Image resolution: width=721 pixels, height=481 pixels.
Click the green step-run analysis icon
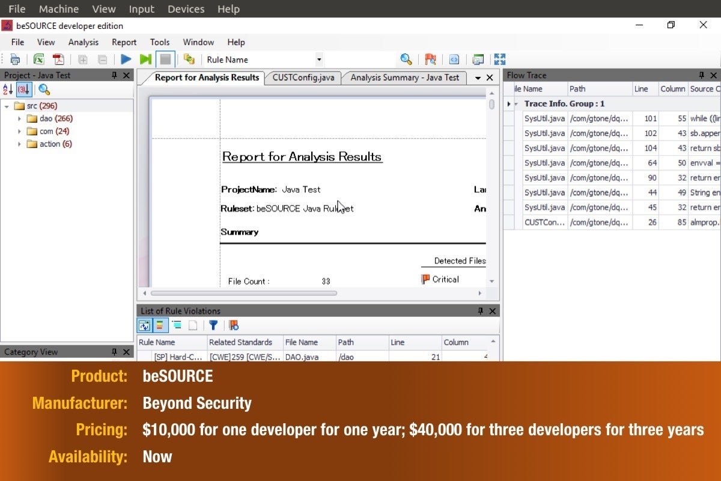(x=145, y=60)
